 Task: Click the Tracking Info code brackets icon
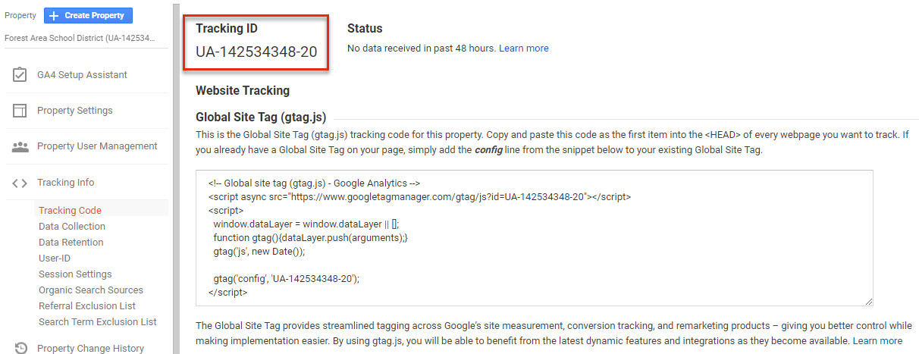click(x=20, y=183)
